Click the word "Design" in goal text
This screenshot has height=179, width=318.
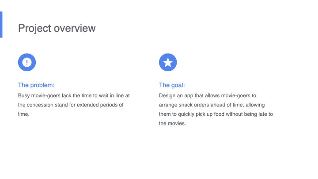tap(167, 95)
